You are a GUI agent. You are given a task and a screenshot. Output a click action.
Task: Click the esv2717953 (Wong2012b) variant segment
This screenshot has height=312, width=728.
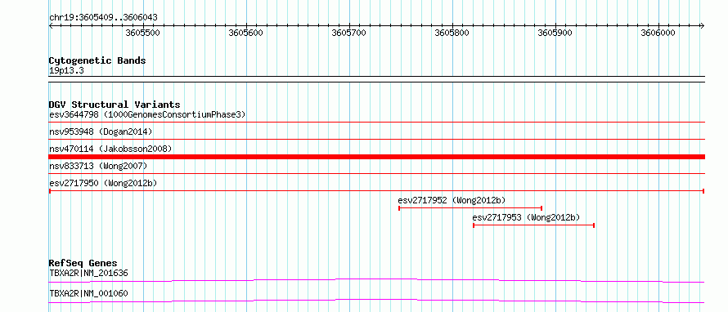click(x=533, y=225)
